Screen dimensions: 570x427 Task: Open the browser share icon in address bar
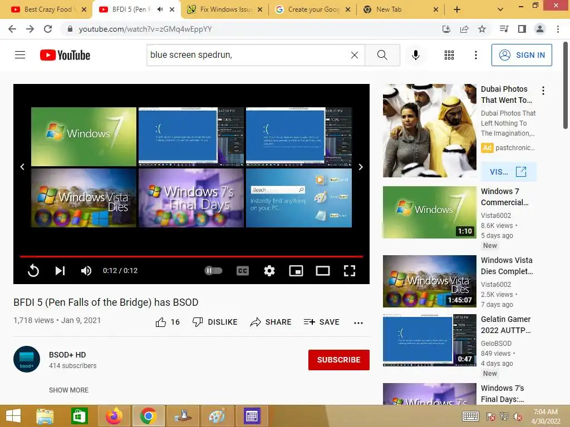tap(464, 29)
